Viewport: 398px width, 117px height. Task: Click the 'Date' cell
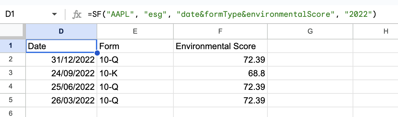pyautogui.click(x=61, y=46)
